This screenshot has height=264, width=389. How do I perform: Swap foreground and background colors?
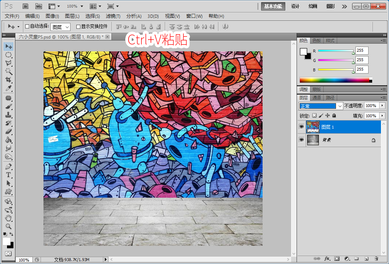pyautogui.click(x=11, y=234)
